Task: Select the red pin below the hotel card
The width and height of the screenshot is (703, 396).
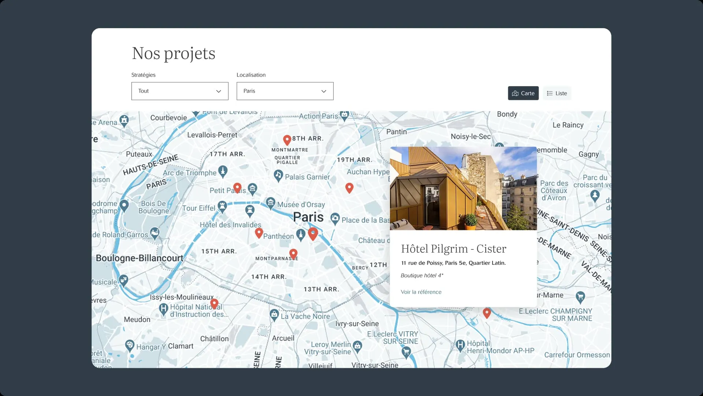Action: point(487,313)
